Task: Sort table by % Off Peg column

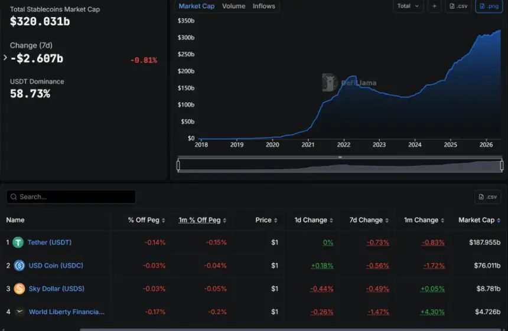Action: click(146, 220)
